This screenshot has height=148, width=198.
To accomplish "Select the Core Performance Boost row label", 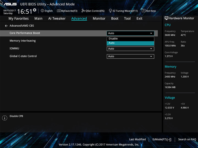I will pos(25,33).
